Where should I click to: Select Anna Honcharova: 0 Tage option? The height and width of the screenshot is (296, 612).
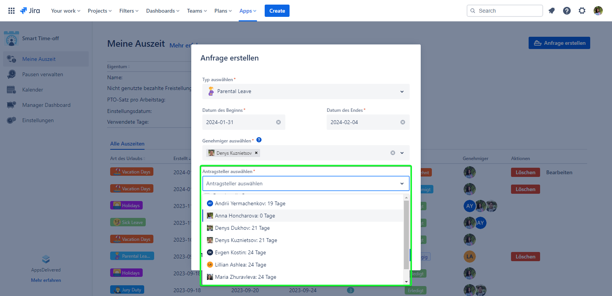(245, 216)
